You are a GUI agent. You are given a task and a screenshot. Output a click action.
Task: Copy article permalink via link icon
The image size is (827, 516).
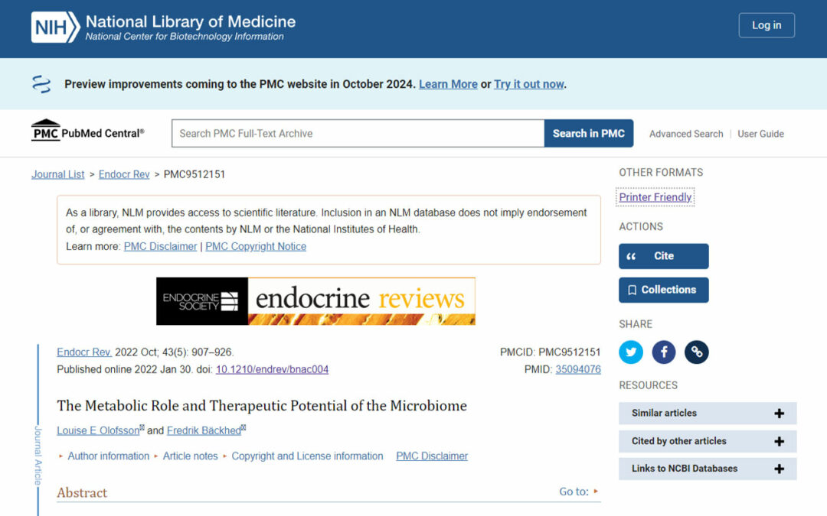click(697, 352)
